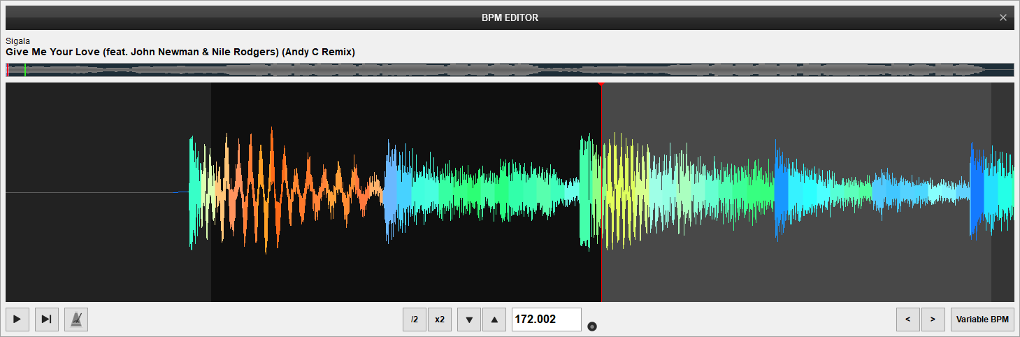Click the 172.002 BPM input field
The width and height of the screenshot is (1020, 337).
point(547,320)
